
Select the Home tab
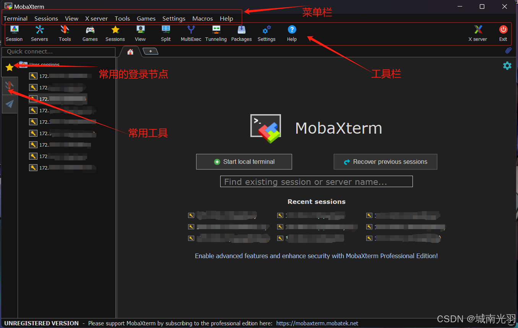pyautogui.click(x=130, y=52)
